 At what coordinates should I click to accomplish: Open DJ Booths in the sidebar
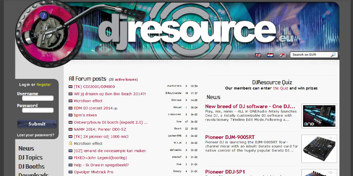[x=31, y=166]
